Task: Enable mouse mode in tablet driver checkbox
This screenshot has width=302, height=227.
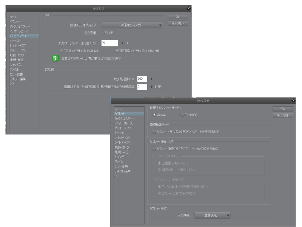Action: (154, 132)
